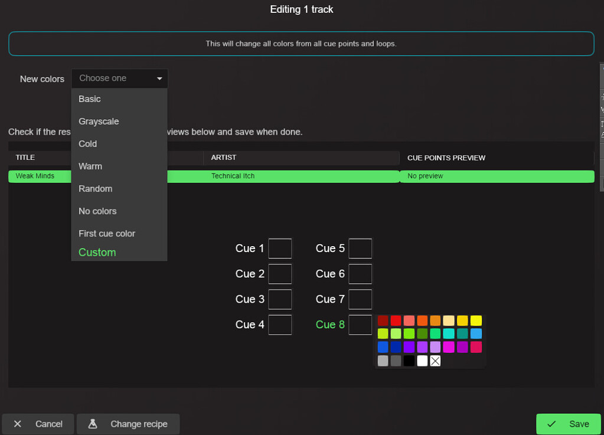Choose First cue color option
The width and height of the screenshot is (604, 435).
107,233
